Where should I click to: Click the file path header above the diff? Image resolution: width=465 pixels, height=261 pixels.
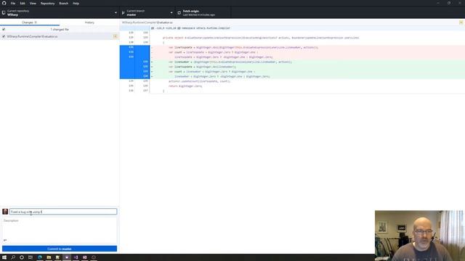[147, 22]
